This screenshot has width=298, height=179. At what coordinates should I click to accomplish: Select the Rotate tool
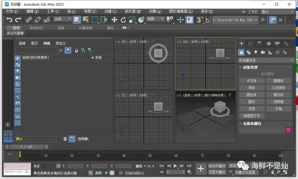point(123,20)
